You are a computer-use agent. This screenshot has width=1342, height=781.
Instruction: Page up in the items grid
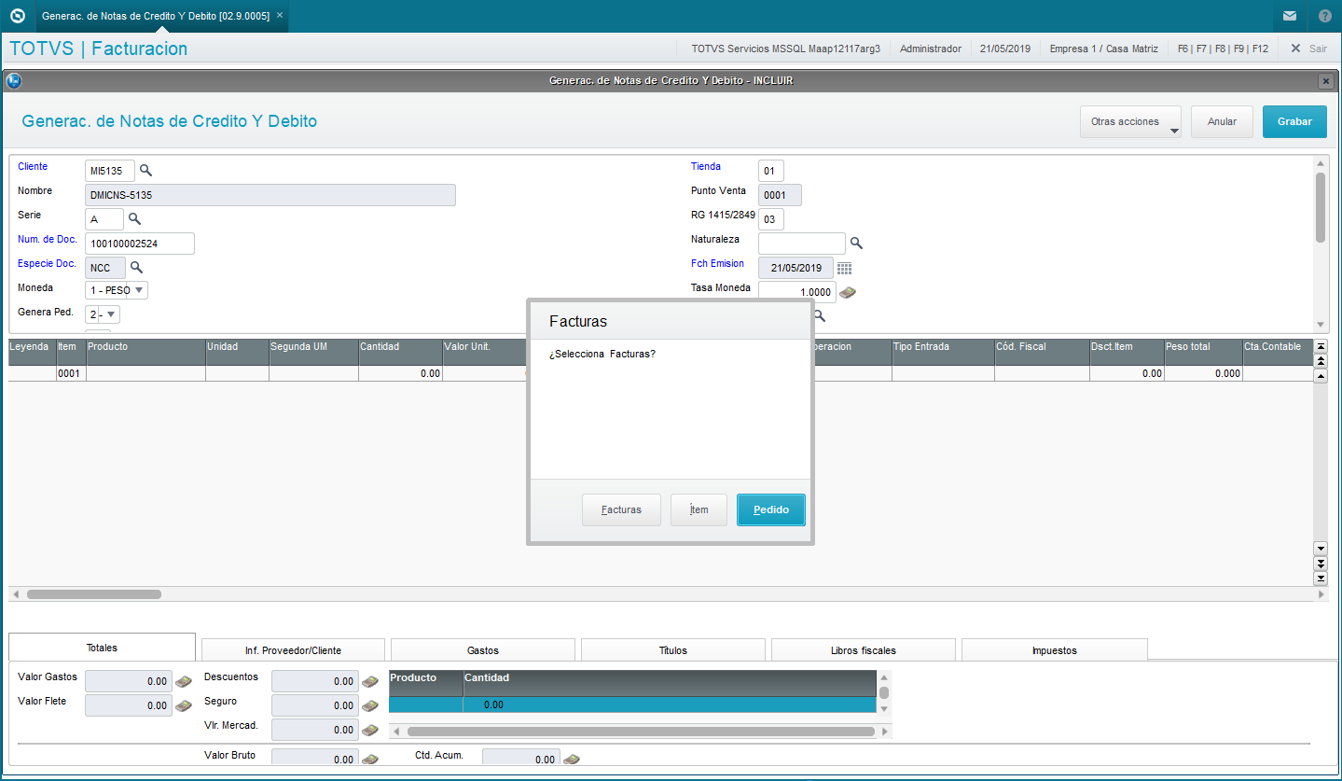(1321, 360)
